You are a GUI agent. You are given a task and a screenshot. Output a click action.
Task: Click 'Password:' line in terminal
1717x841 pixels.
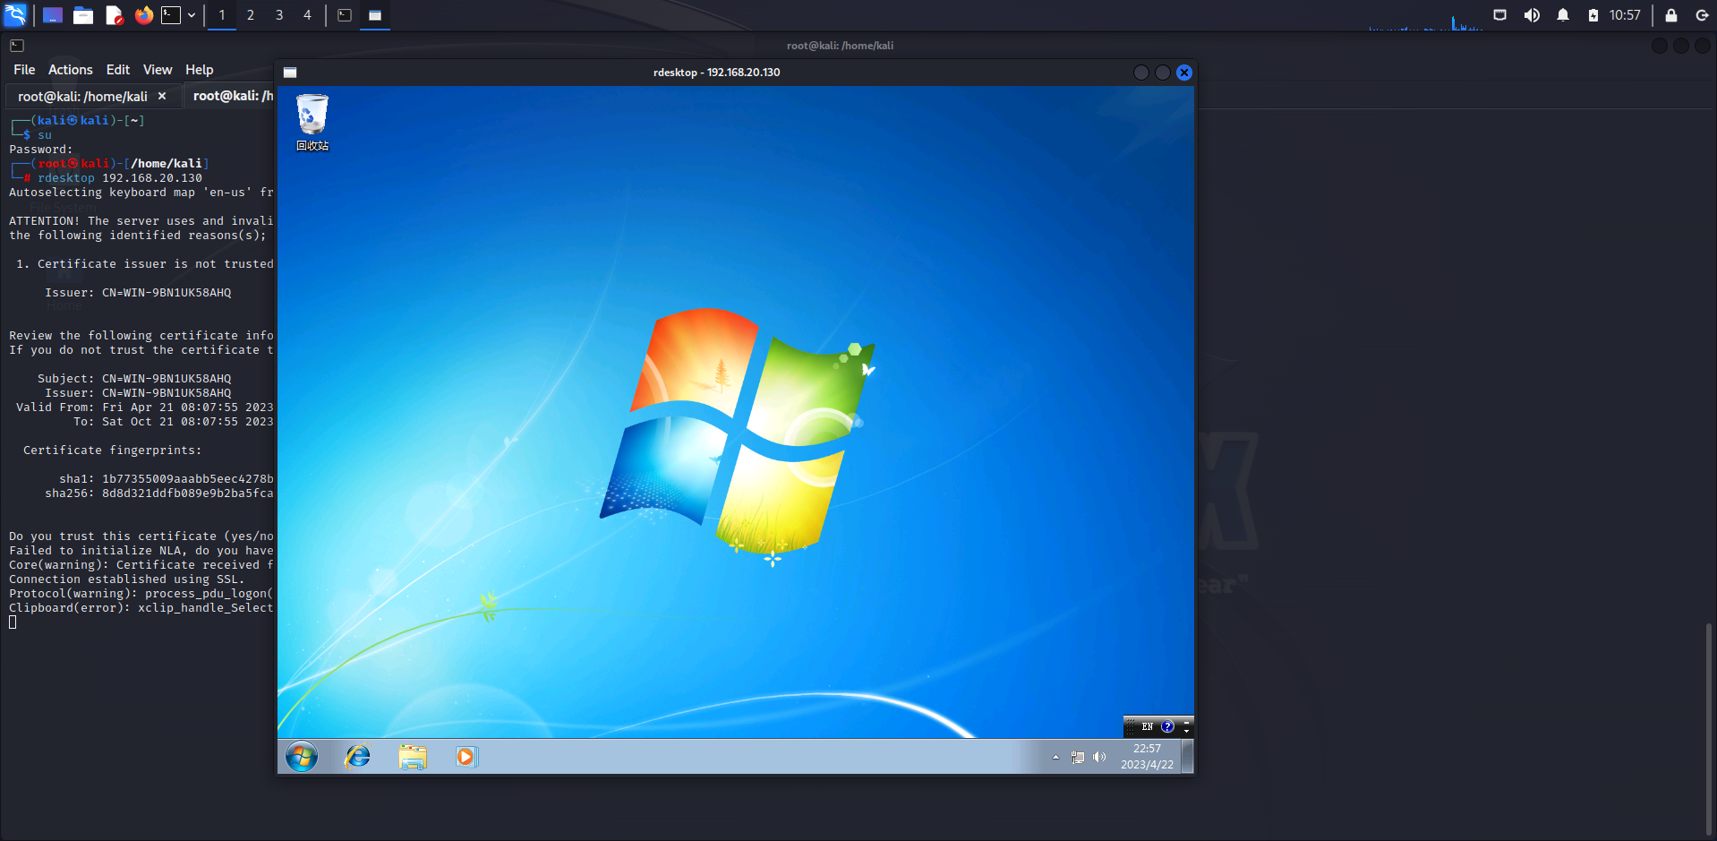[41, 150]
